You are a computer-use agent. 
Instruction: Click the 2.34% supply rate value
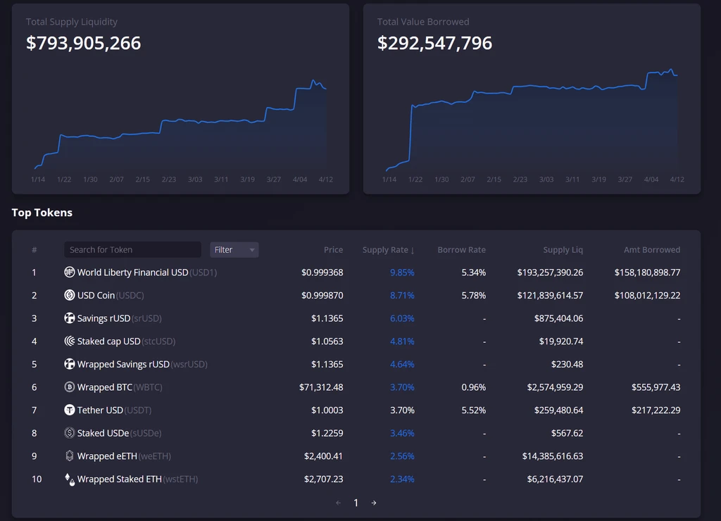402,479
